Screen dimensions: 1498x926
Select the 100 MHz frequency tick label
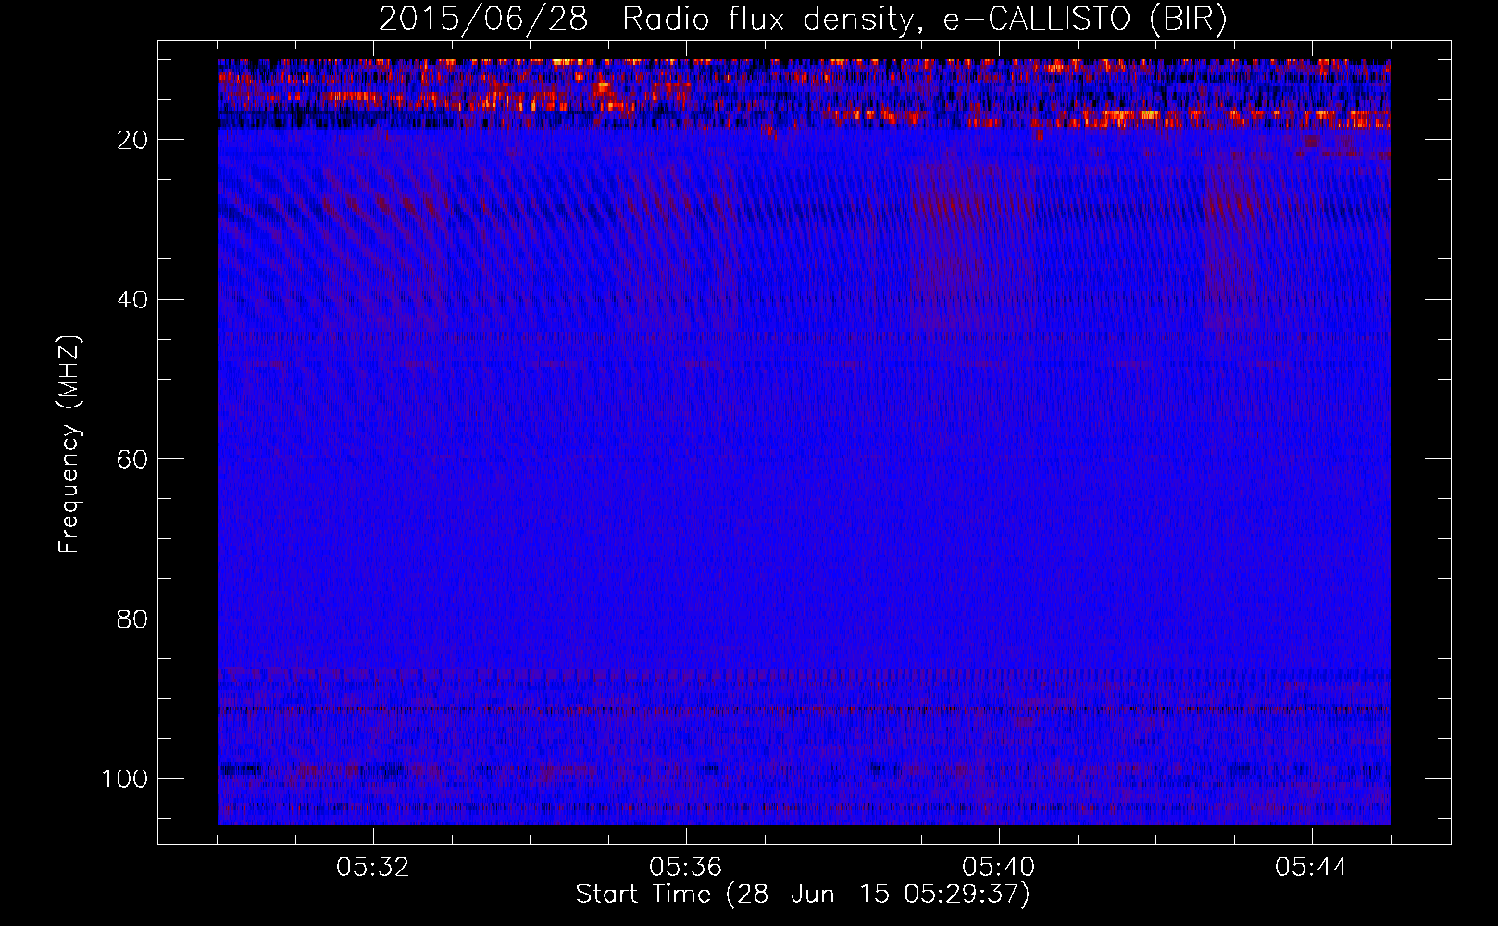(x=125, y=779)
